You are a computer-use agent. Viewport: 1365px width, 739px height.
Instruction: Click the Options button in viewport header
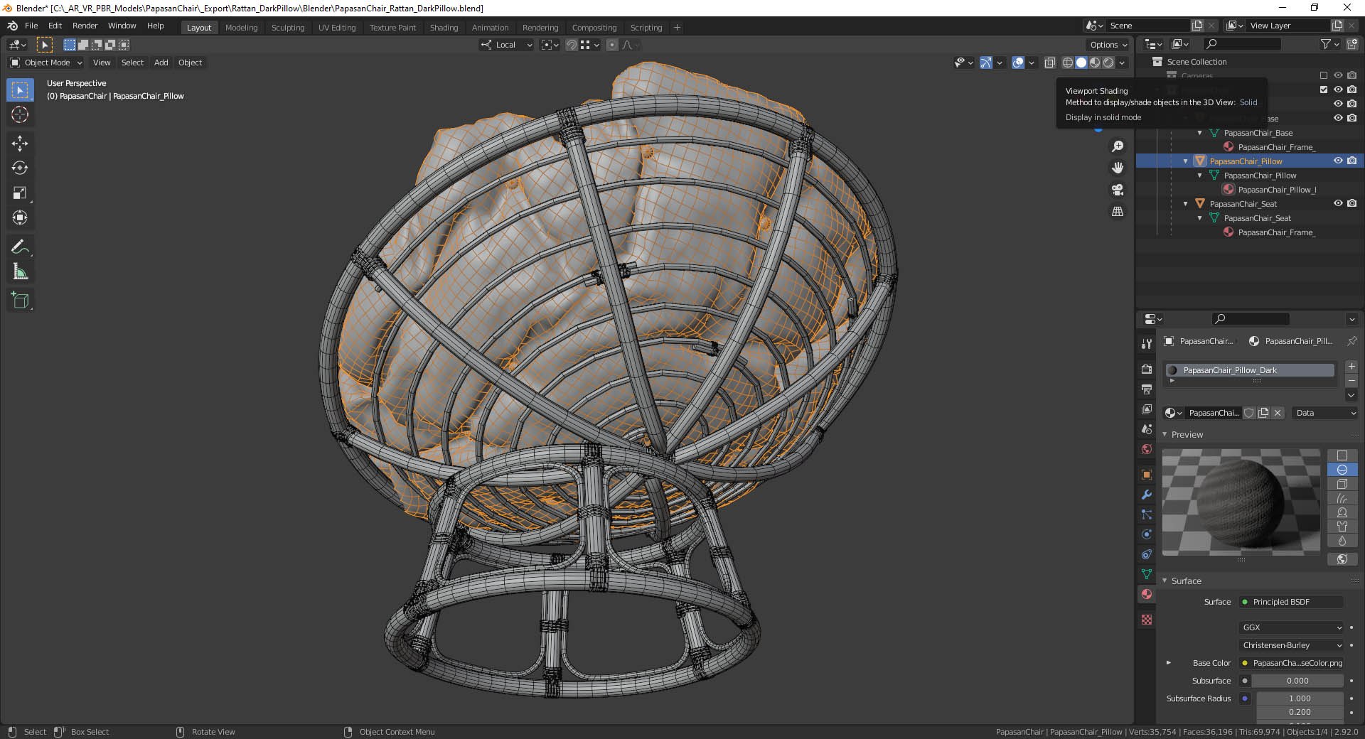pyautogui.click(x=1108, y=45)
